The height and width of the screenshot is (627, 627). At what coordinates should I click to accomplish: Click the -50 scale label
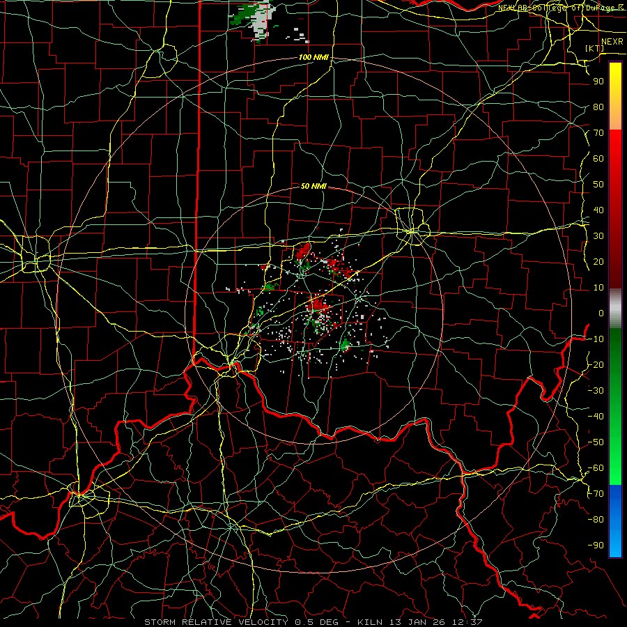pyautogui.click(x=596, y=442)
